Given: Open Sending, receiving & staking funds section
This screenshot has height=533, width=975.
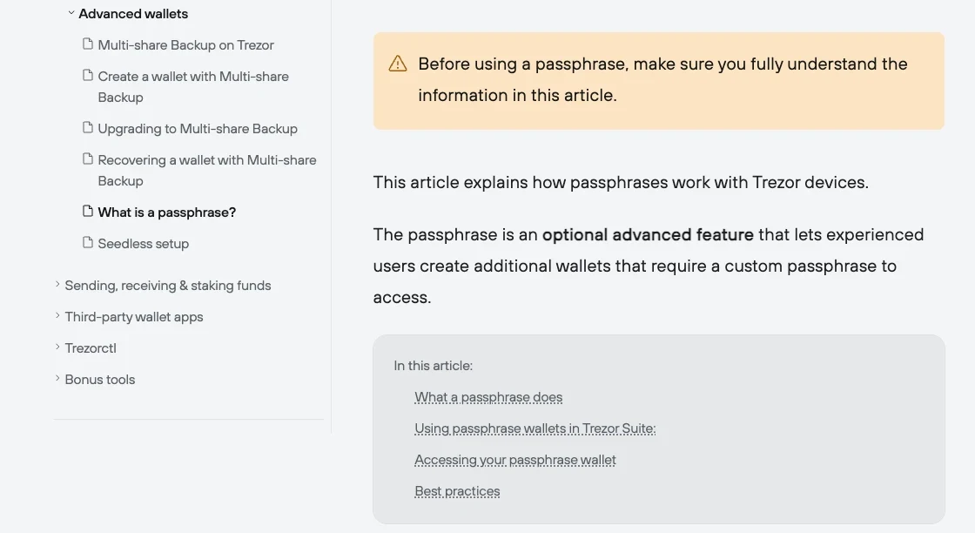Looking at the screenshot, I should point(168,286).
